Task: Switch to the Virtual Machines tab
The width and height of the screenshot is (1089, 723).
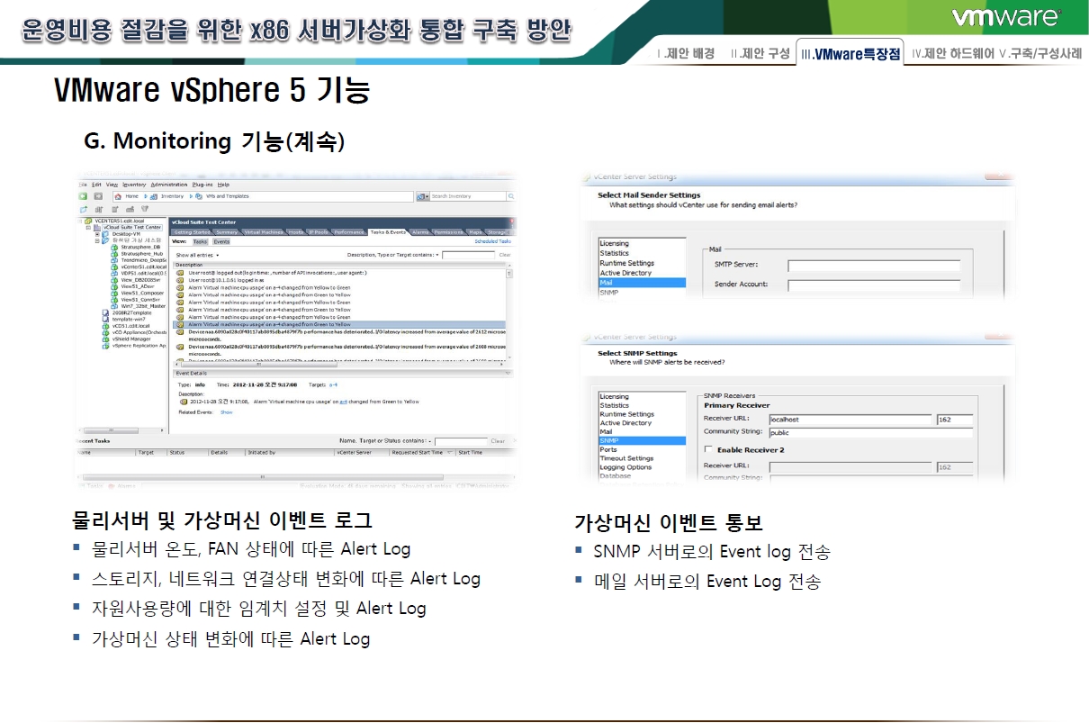Action: 263,232
